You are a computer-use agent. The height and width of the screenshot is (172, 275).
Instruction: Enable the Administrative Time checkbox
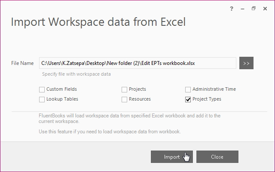coord(188,89)
